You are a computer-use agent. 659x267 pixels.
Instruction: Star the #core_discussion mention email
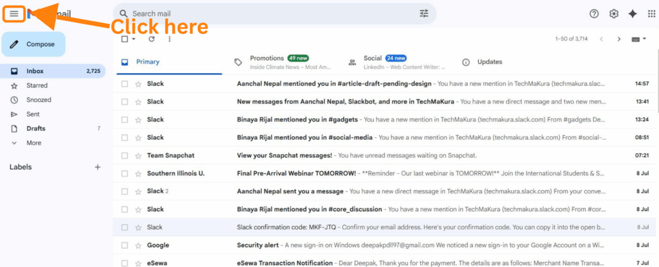pyautogui.click(x=138, y=209)
